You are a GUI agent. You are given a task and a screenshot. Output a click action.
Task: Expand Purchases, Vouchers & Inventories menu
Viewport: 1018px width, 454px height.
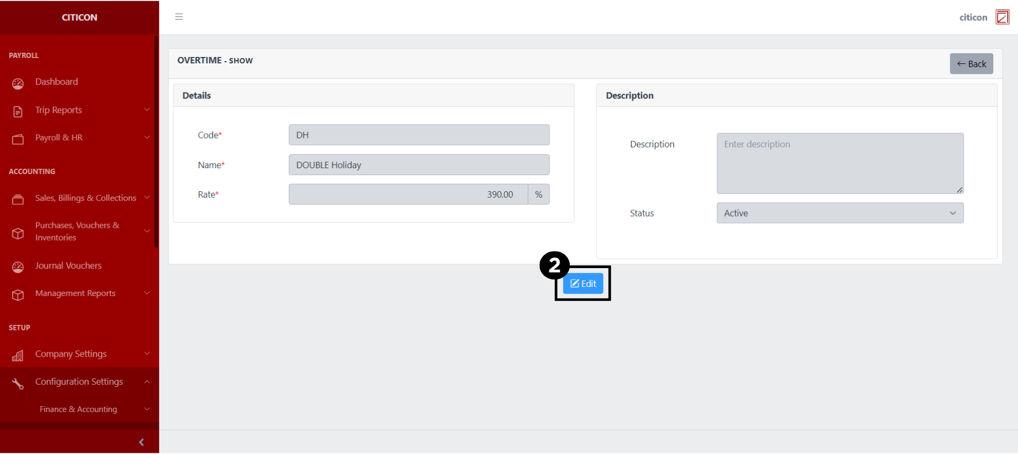[x=147, y=231]
